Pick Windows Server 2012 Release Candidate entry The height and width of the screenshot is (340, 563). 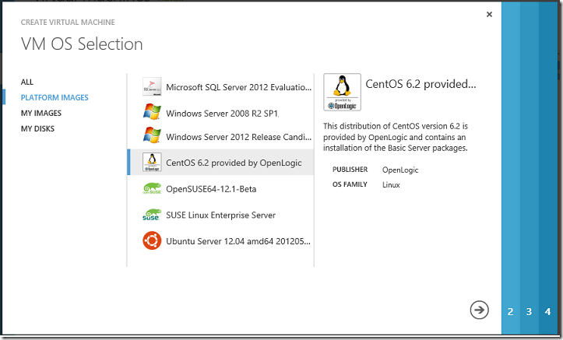(220, 136)
